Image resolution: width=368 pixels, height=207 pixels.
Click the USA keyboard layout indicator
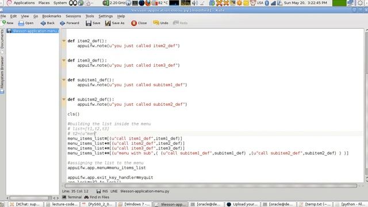[260, 3]
